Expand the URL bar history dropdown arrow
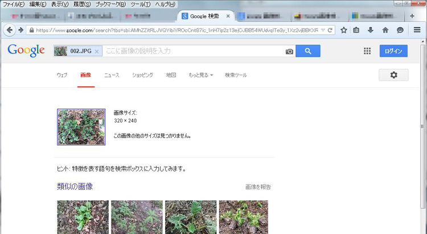This screenshot has height=234, width=427. (323, 30)
